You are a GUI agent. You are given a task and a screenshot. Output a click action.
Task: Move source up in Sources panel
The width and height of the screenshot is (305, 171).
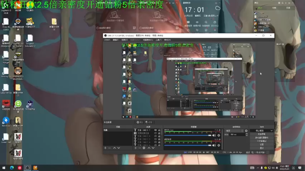149,148
